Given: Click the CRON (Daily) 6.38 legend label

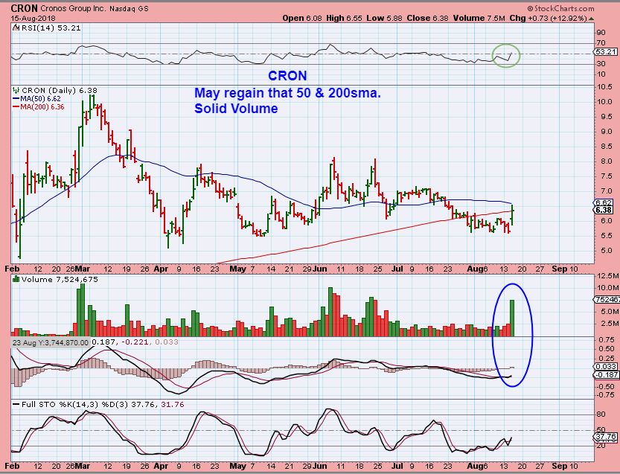Looking at the screenshot, I should click(60, 91).
